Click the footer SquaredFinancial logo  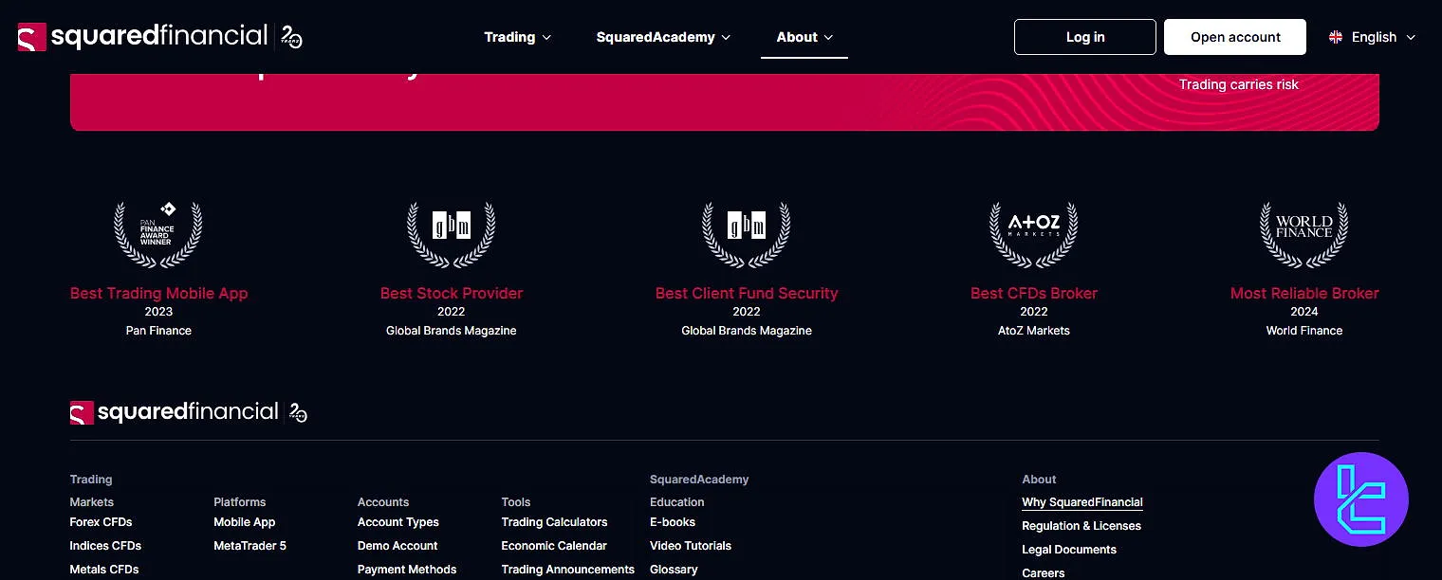188,412
